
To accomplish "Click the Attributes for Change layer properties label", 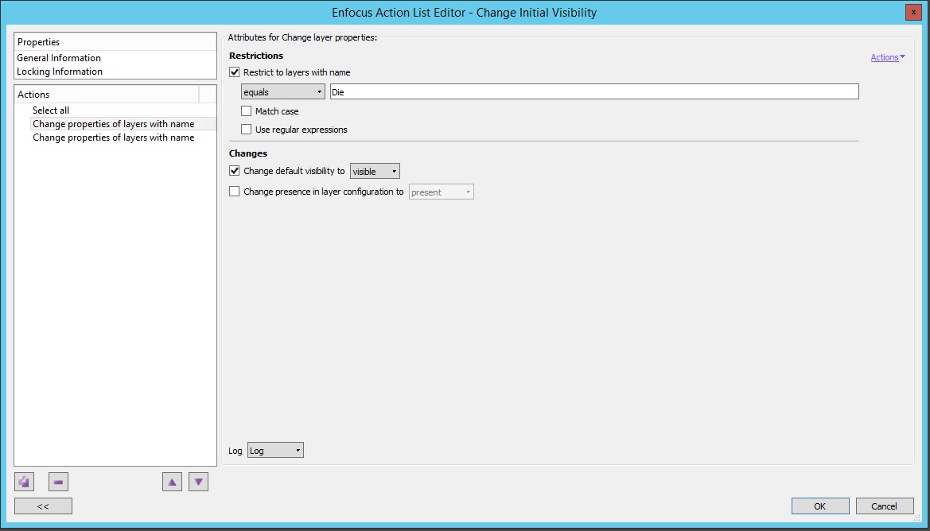I will pos(302,37).
